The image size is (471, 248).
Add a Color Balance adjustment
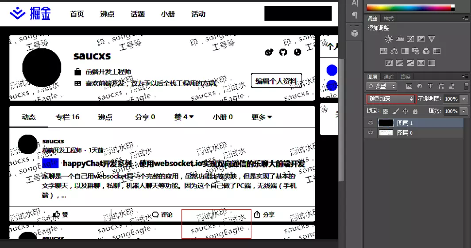pos(394,51)
